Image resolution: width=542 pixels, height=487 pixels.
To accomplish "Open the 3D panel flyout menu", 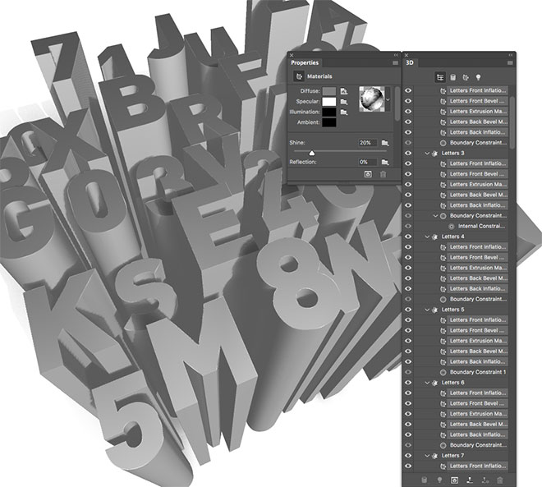I will tap(510, 62).
